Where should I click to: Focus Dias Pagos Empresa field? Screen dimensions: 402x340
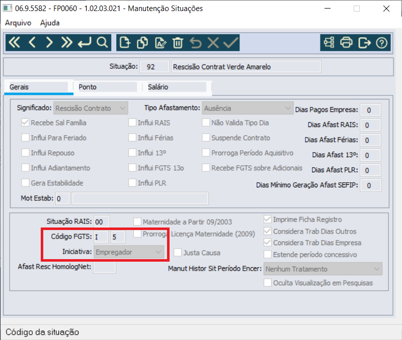(370, 110)
